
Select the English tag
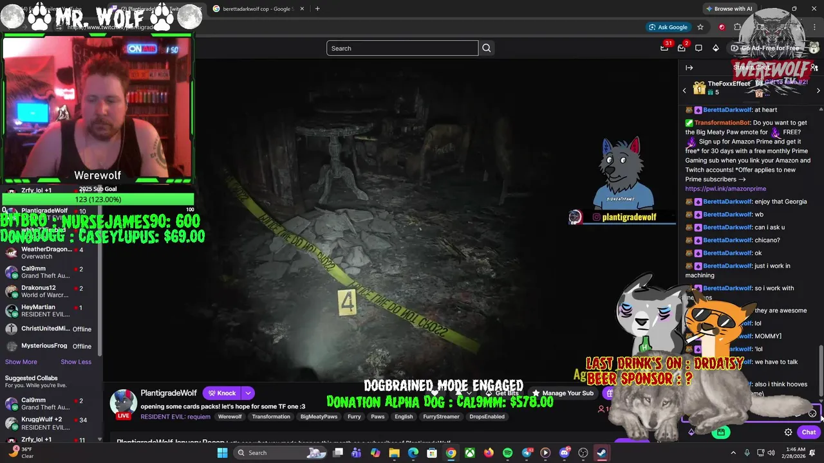(404, 417)
